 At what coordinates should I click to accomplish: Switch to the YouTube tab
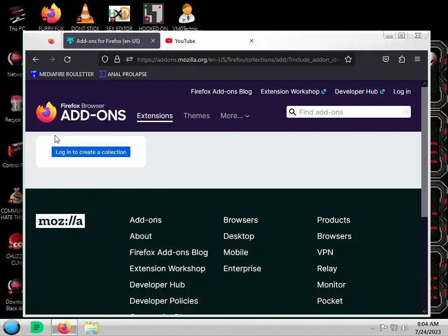coord(210,41)
